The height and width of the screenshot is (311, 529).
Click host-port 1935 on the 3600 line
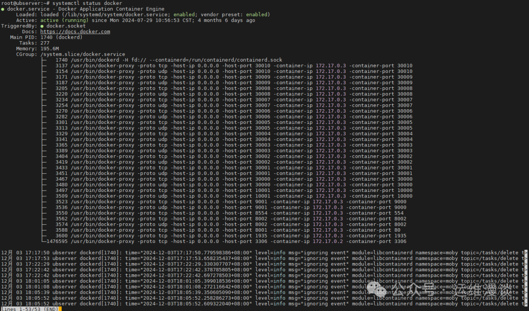[261, 236]
